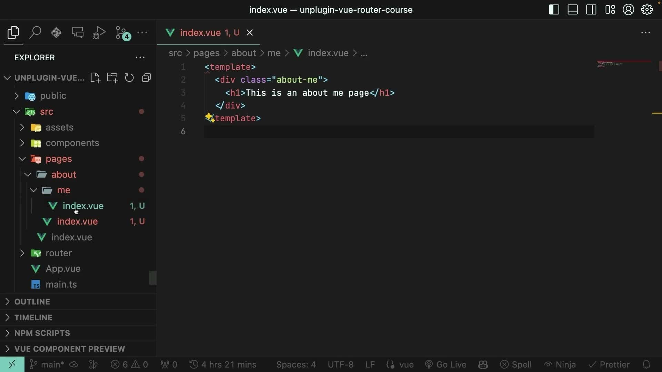Open the Codeium-style diamond extension icon
The height and width of the screenshot is (372, 662).
point(56,33)
